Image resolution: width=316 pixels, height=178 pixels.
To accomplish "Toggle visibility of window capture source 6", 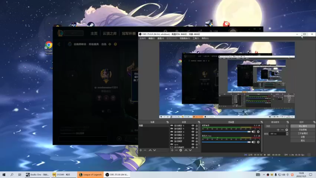I will (x=193, y=125).
